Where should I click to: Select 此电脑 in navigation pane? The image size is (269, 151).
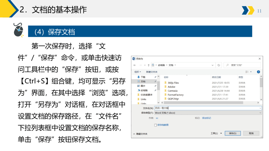click(x=144, y=90)
